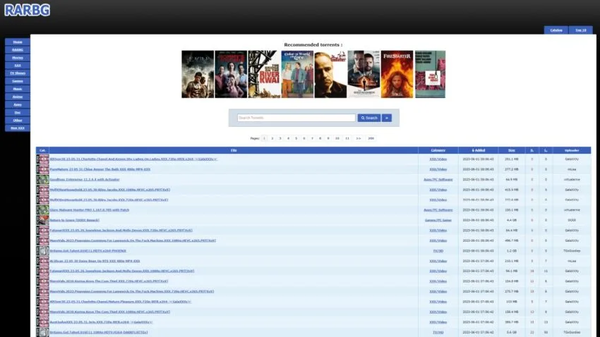Go to Games in the left menu

pos(18,81)
